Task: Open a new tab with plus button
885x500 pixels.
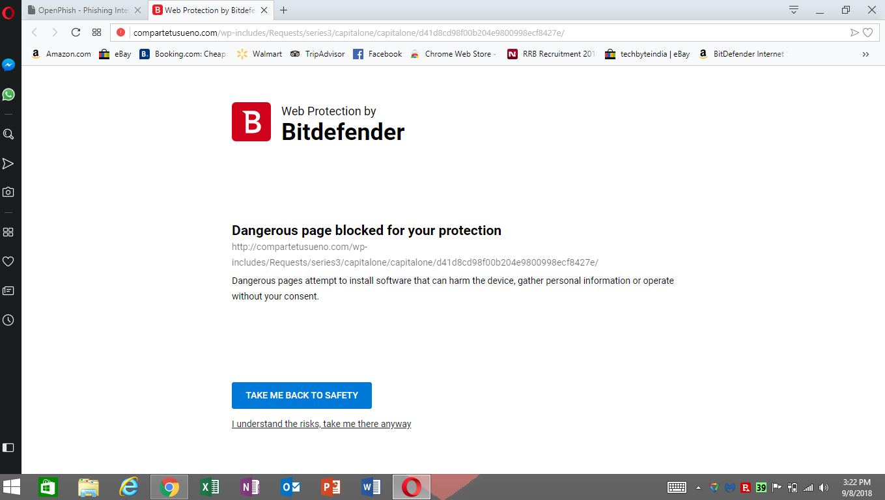Action: (283, 10)
